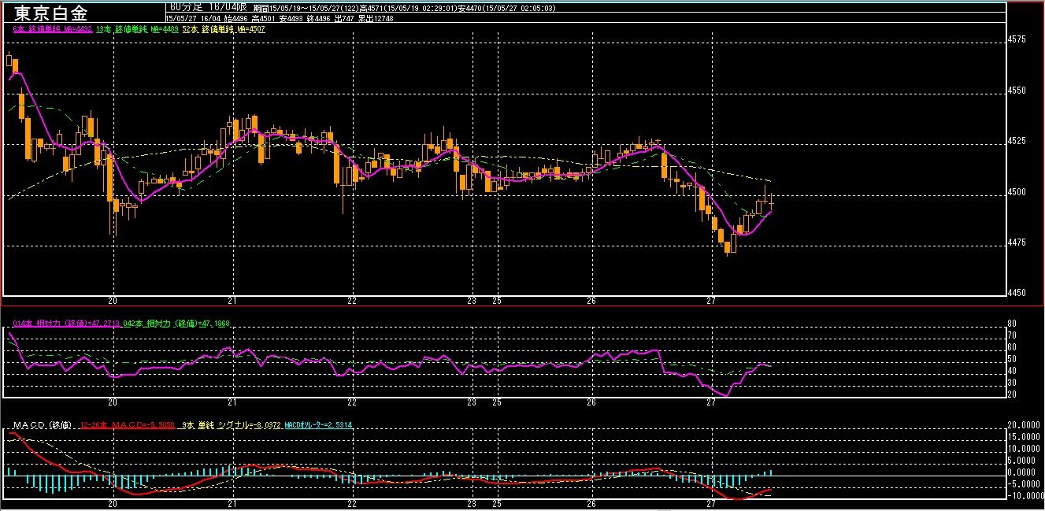
Task: Click date marker 21 under price chart
Action: [233, 301]
